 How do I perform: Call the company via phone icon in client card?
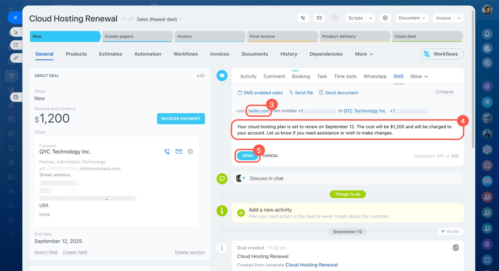click(x=167, y=151)
